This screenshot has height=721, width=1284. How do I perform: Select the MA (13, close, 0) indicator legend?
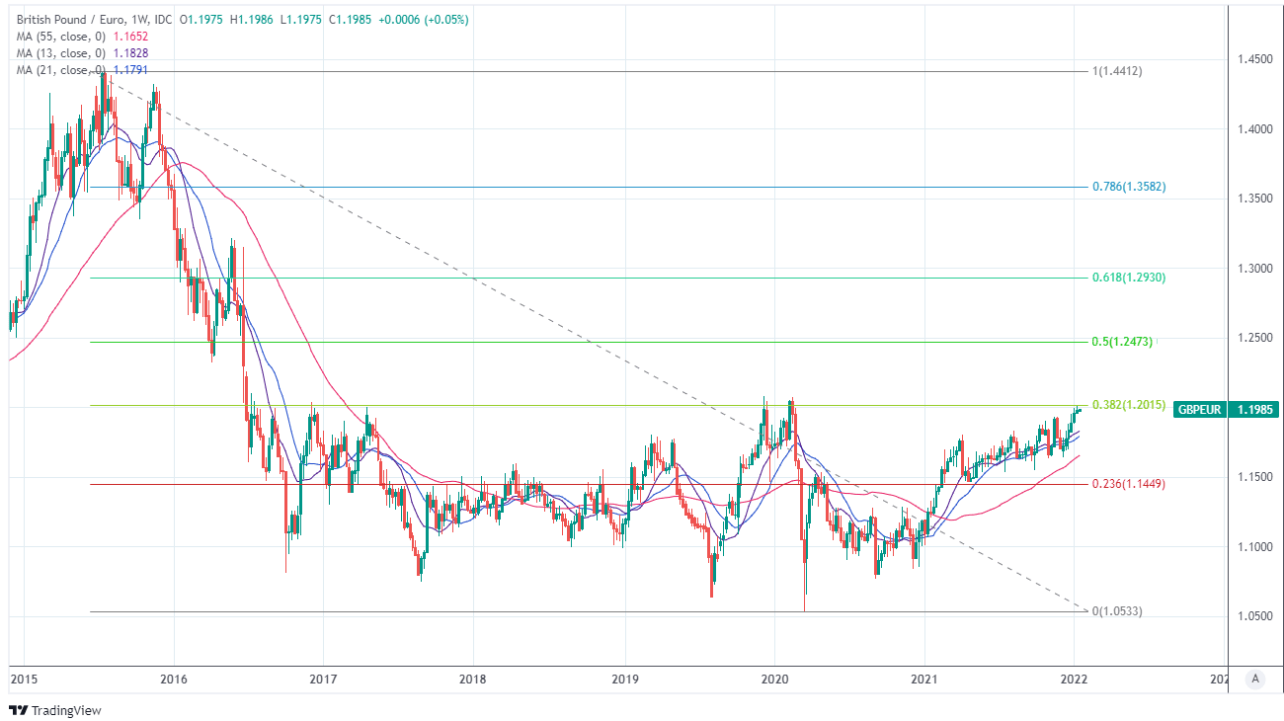[x=61, y=53]
